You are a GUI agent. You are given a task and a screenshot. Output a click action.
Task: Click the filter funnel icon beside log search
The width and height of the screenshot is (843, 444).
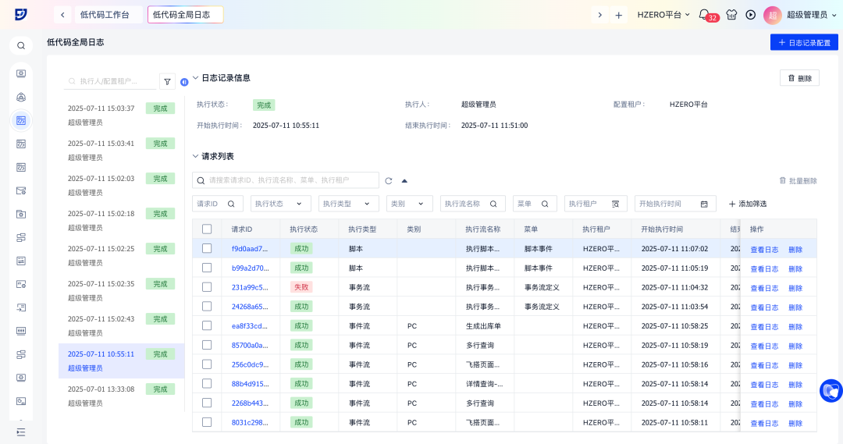[x=167, y=81]
